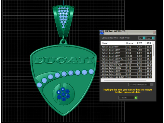Click the metal list horizontal scrollbar
The height and width of the screenshot is (123, 164).
click(x=125, y=80)
